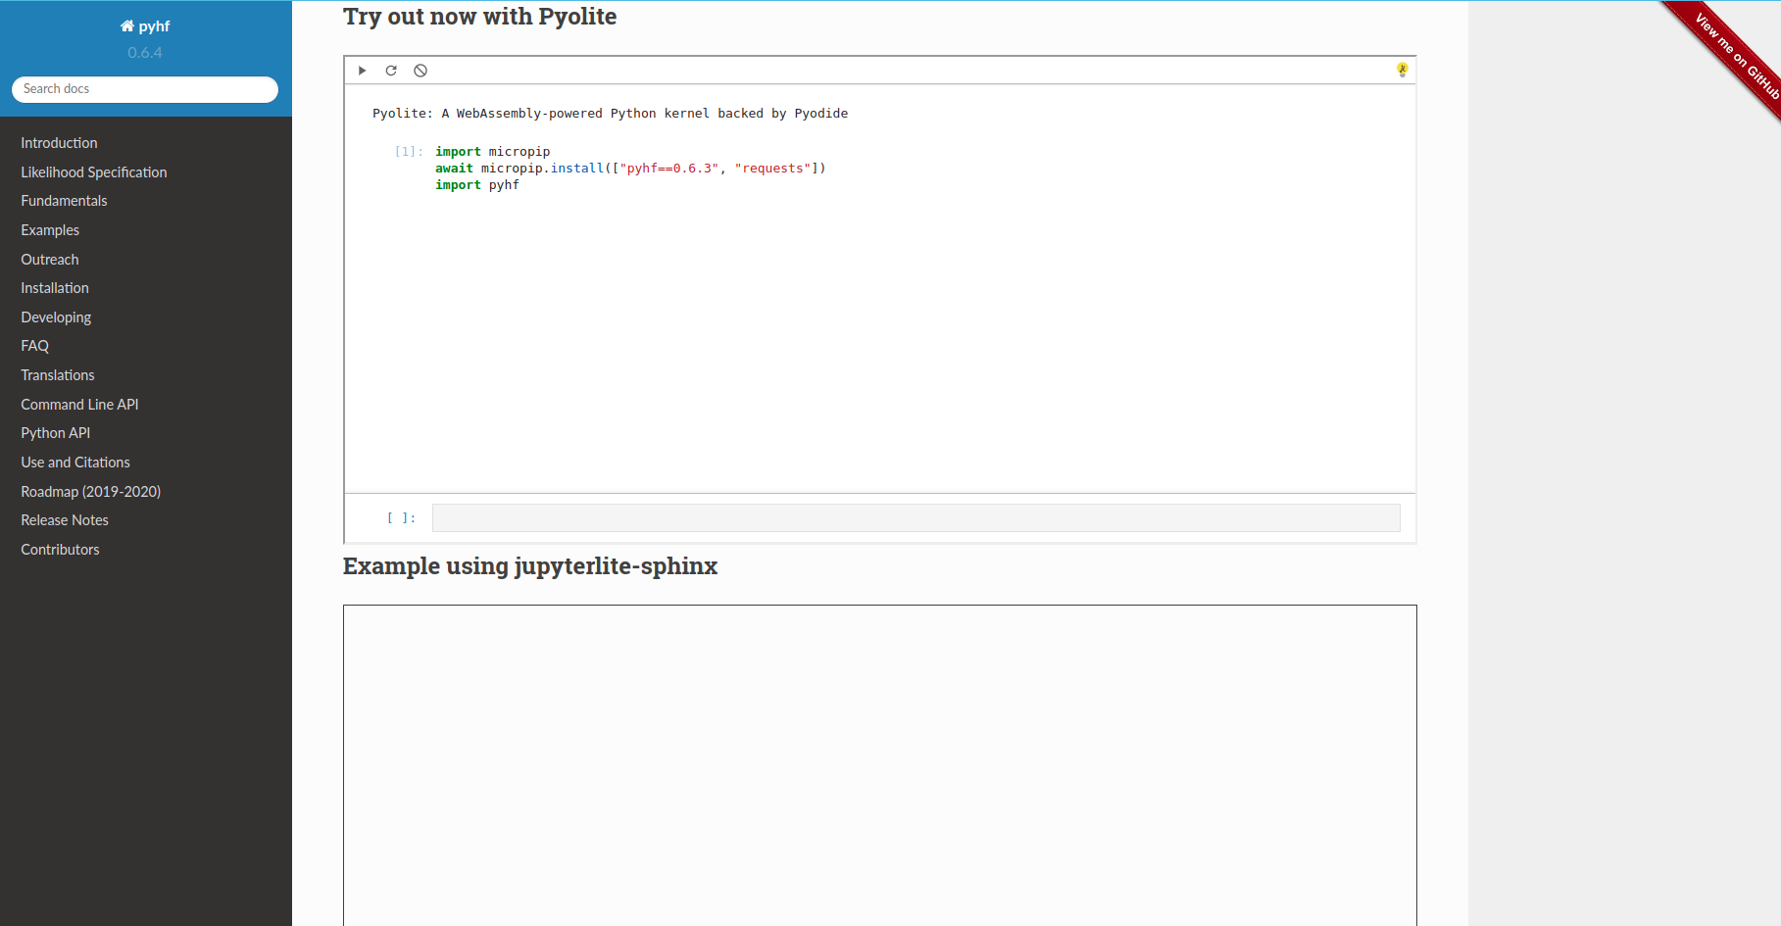Click the yellow kernel status lightbulb icon

tap(1402, 69)
